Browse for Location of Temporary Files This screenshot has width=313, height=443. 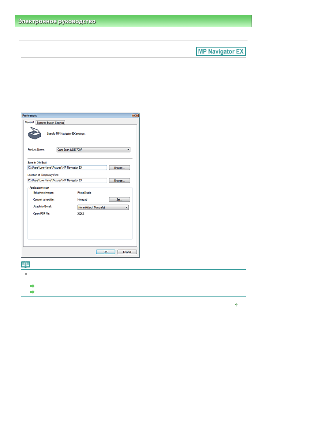pos(119,181)
